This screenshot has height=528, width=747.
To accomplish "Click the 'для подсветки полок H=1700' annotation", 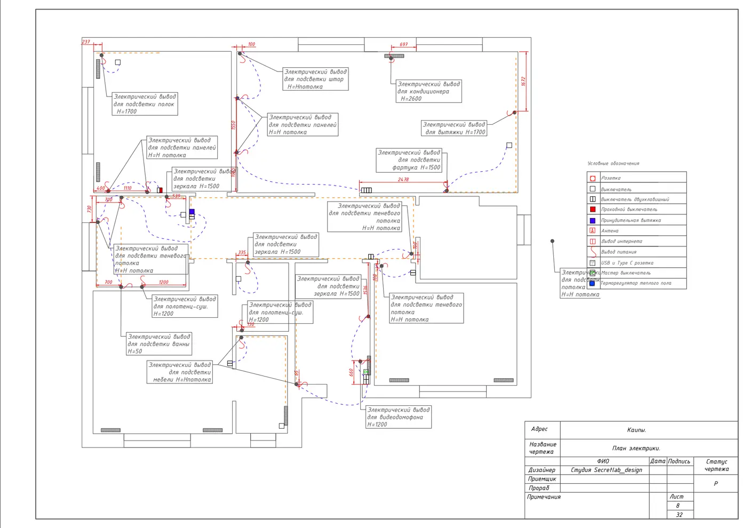I will point(145,104).
